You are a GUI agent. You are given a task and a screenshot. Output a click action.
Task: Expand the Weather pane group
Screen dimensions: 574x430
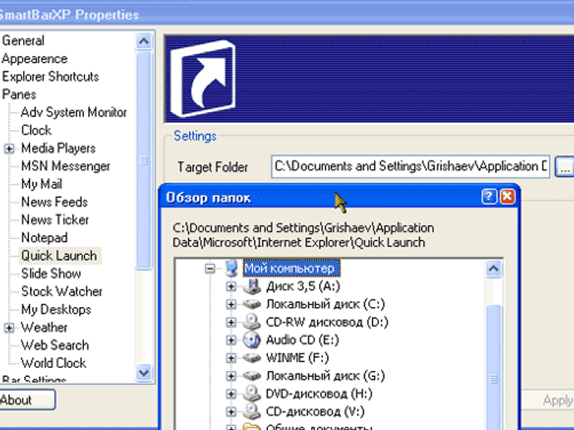pyautogui.click(x=9, y=328)
